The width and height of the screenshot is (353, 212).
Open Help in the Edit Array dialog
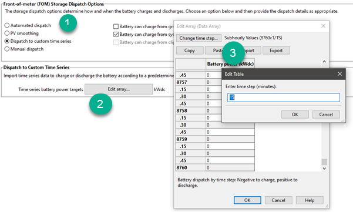[x=310, y=200]
